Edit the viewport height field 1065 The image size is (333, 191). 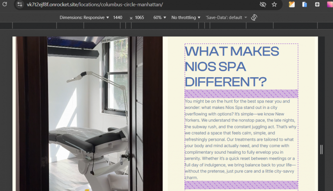(139, 17)
